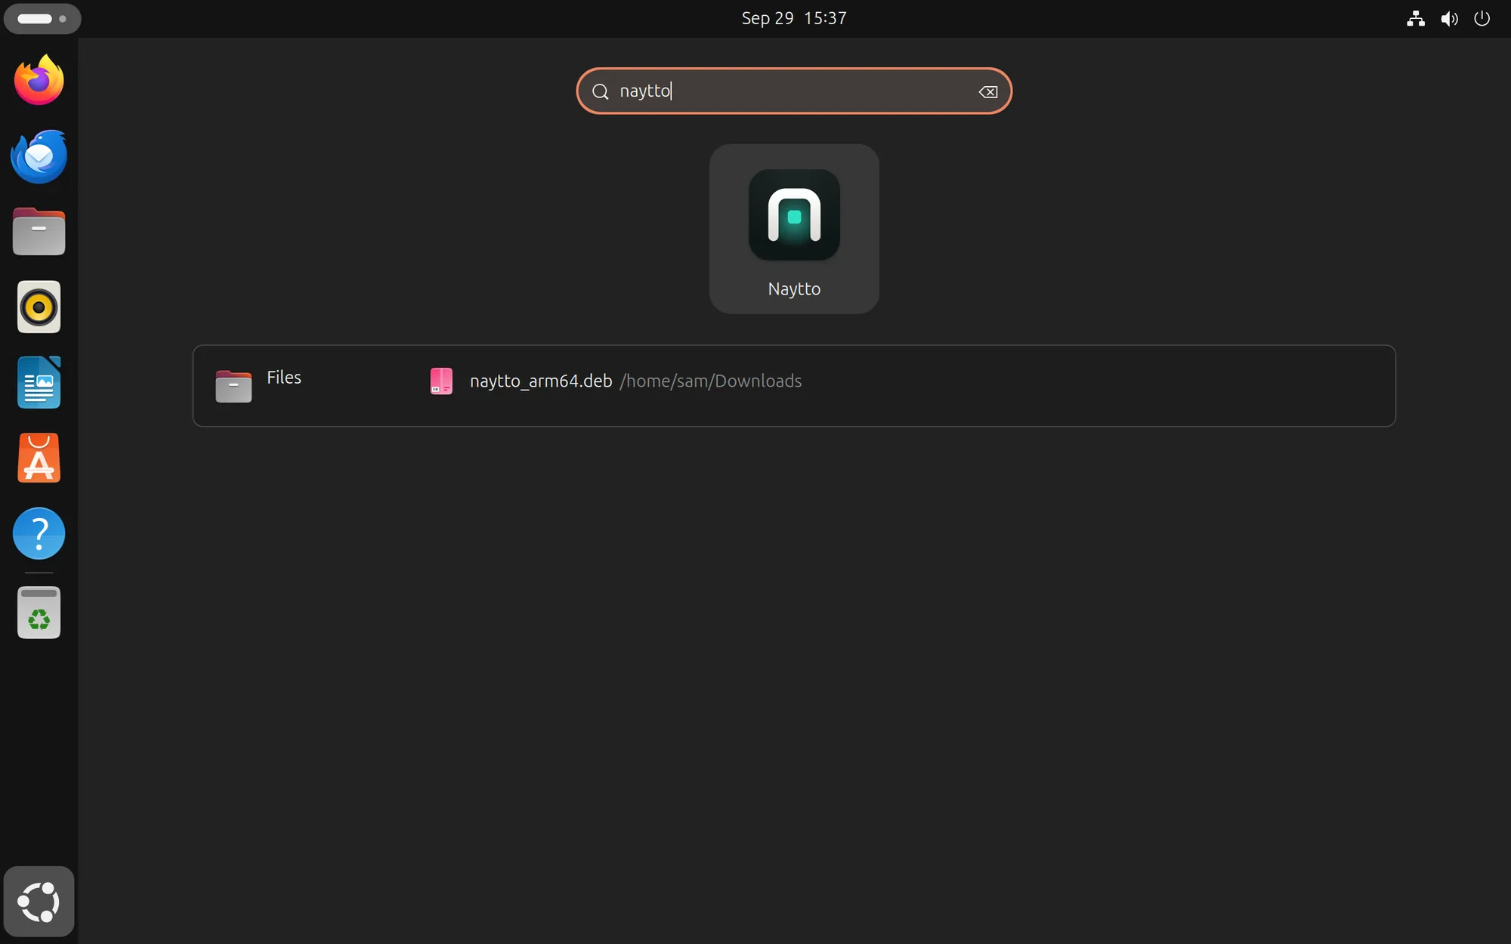Open the Trash from the dock
Screen dimensions: 1511x944
click(x=39, y=612)
